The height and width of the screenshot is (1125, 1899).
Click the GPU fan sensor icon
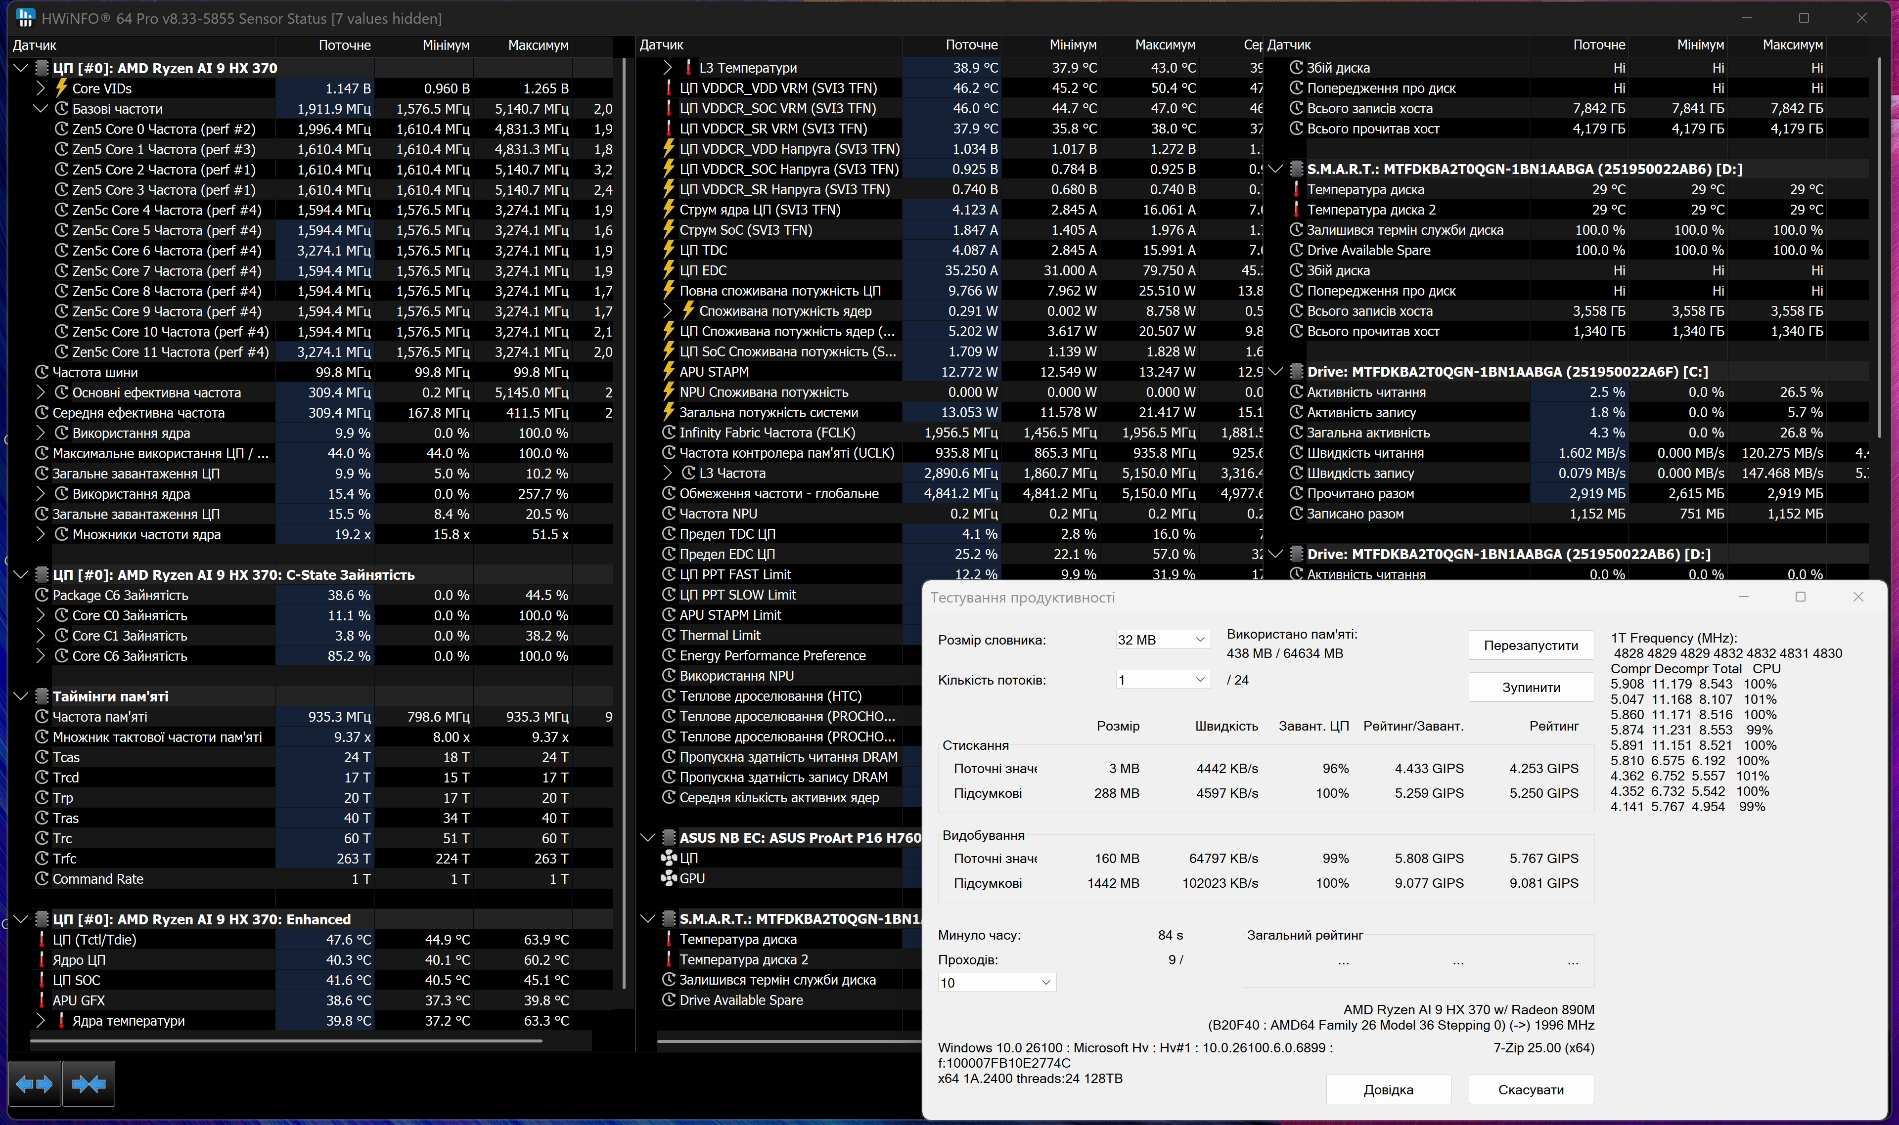coord(668,879)
